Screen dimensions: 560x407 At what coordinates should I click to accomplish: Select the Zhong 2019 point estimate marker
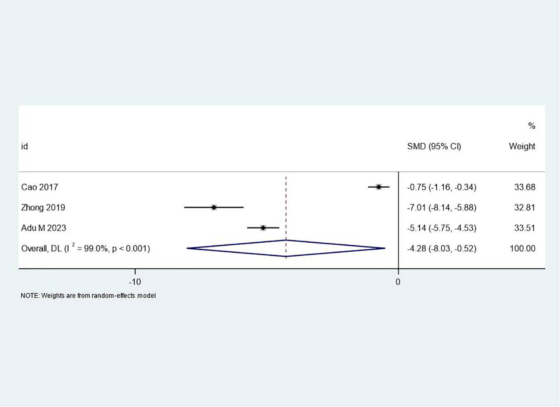click(214, 207)
